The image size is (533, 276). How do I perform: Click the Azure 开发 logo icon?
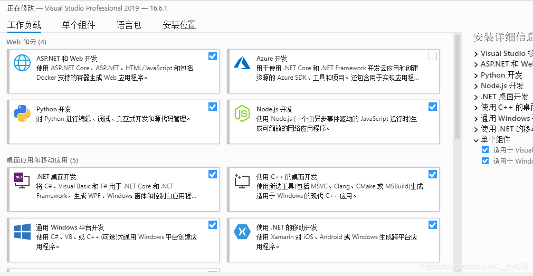(242, 63)
